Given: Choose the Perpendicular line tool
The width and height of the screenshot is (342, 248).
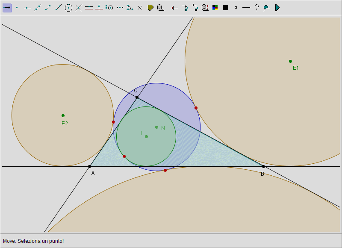Looking at the screenshot, I should (99, 8).
